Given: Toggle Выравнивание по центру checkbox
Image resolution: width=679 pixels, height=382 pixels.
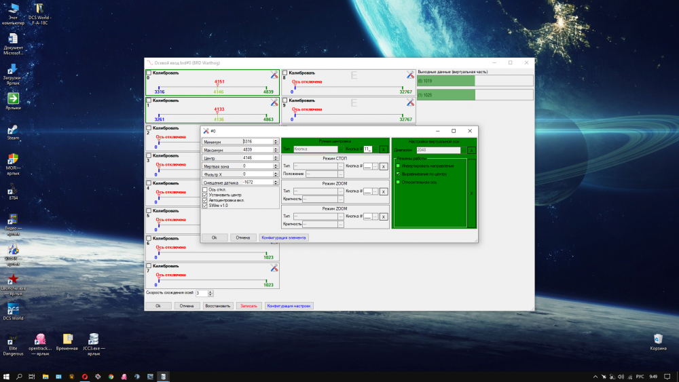Looking at the screenshot, I should (x=398, y=174).
